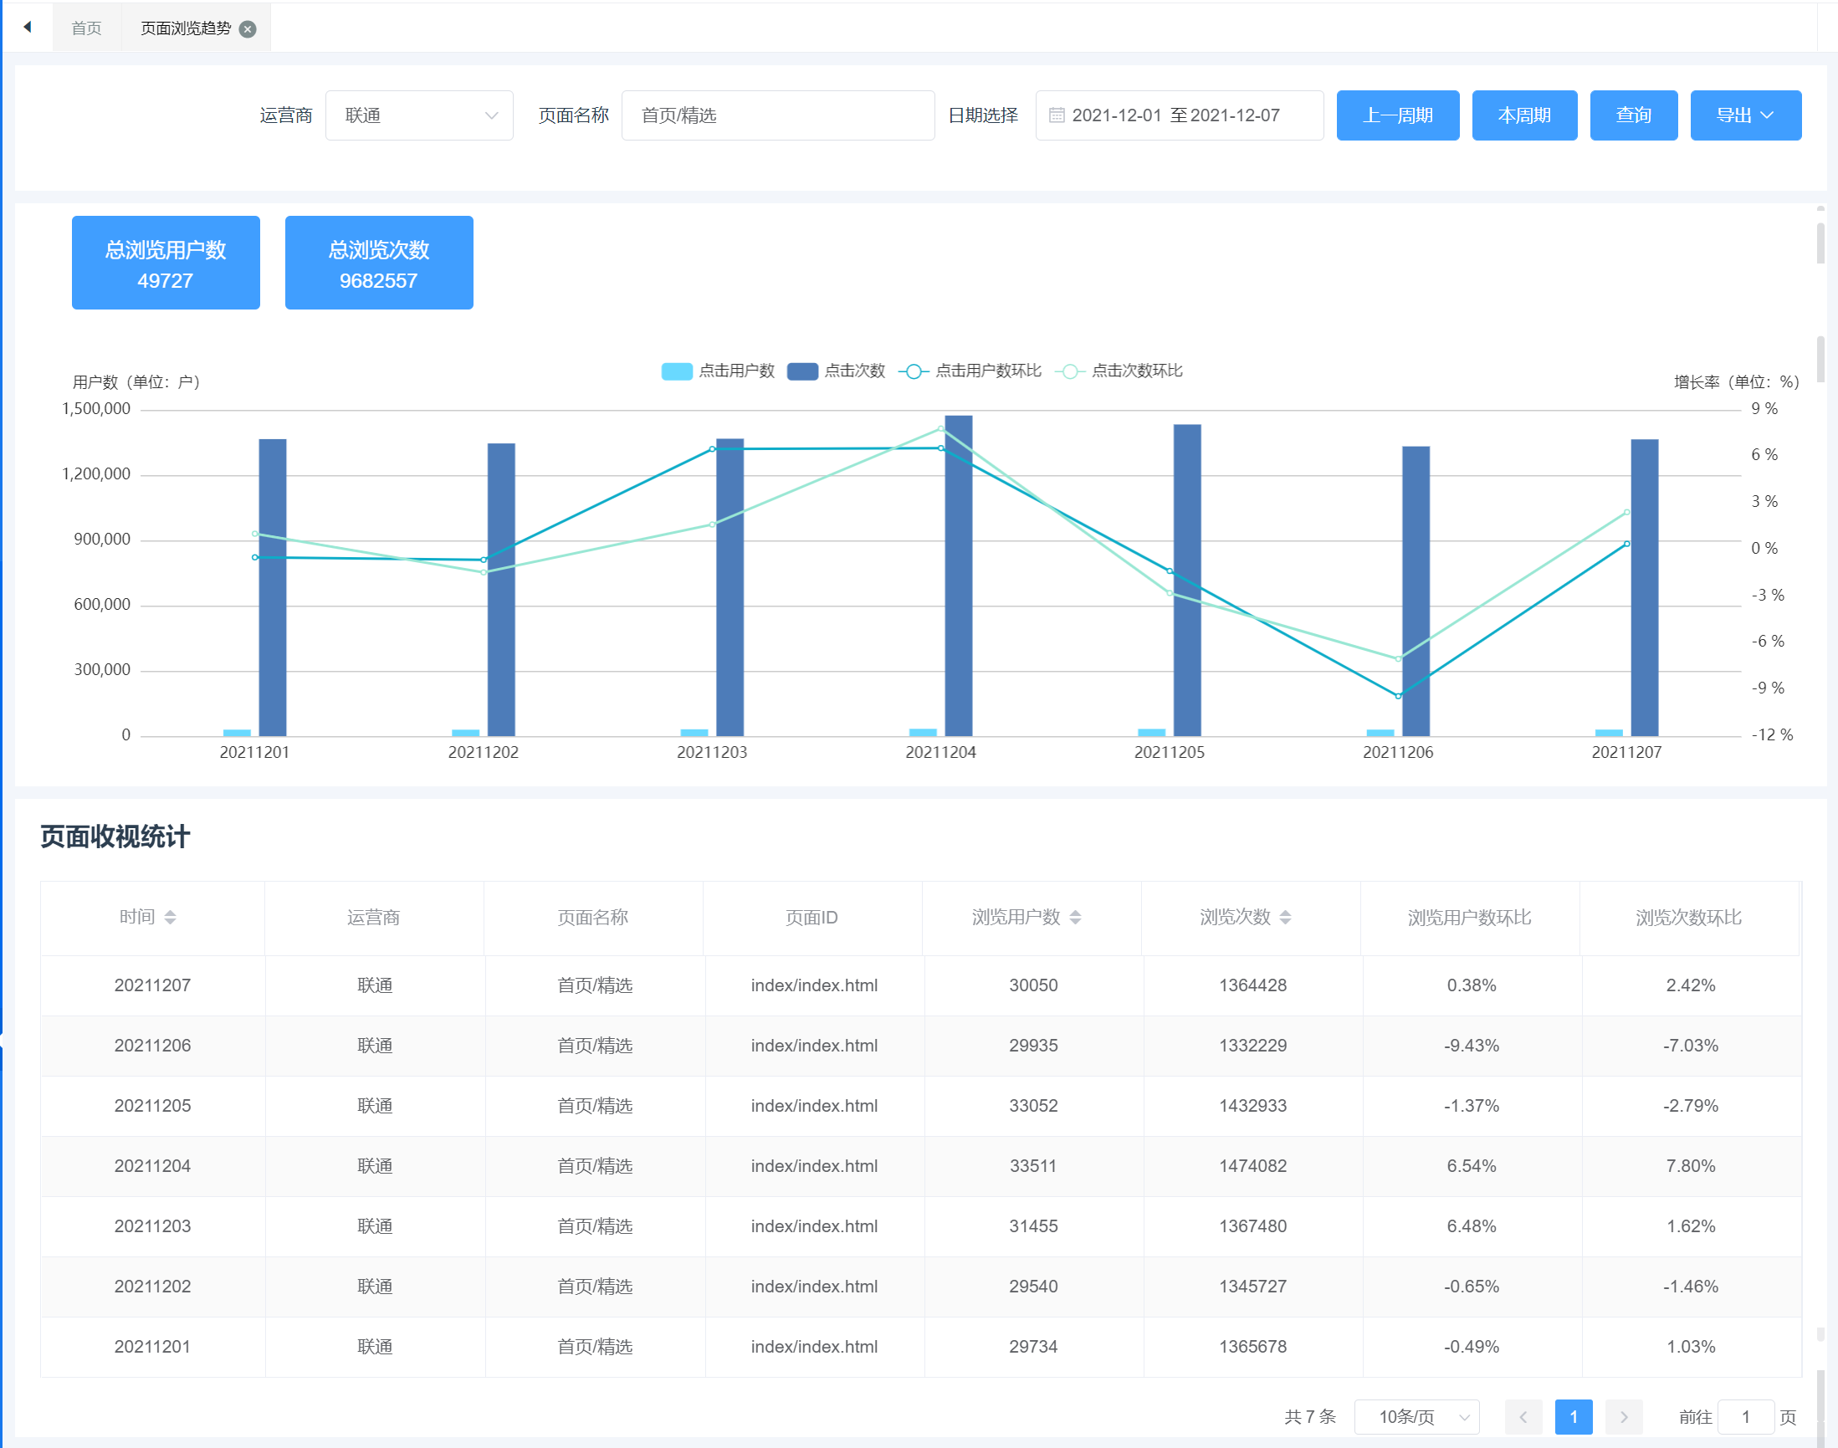Click the 20211204 date cell
Image resolution: width=1838 pixels, height=1448 pixels.
[x=152, y=1166]
